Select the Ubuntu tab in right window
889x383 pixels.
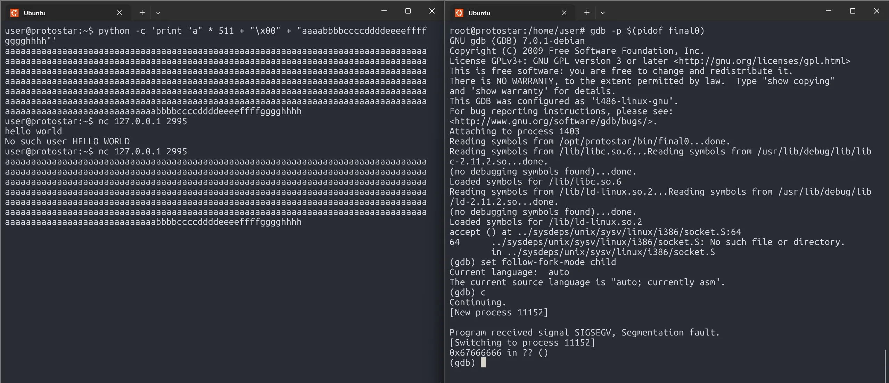(513, 13)
